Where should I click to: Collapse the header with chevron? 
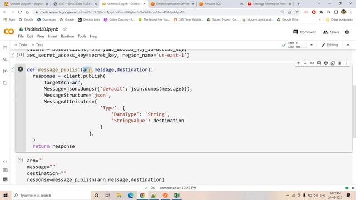(x=348, y=45)
